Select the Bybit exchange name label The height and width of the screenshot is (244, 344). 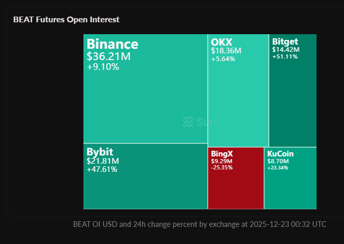coord(100,152)
